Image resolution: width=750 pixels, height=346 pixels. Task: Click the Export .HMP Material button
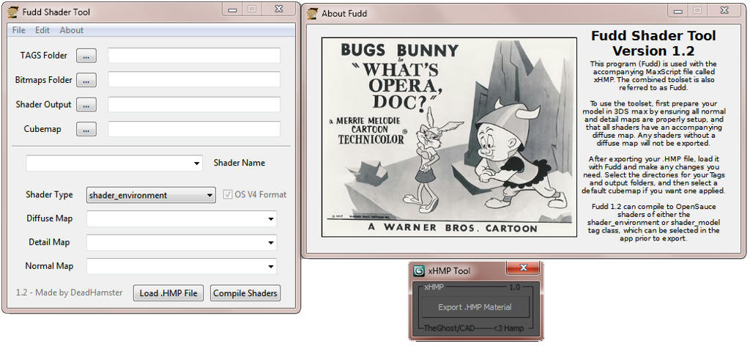(474, 307)
